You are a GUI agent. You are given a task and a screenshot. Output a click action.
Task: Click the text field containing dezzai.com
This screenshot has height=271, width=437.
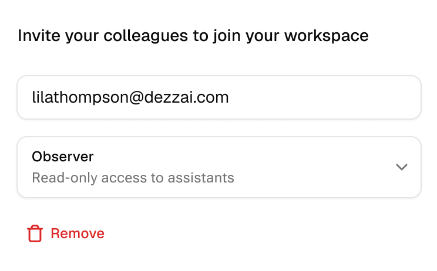[x=218, y=97]
